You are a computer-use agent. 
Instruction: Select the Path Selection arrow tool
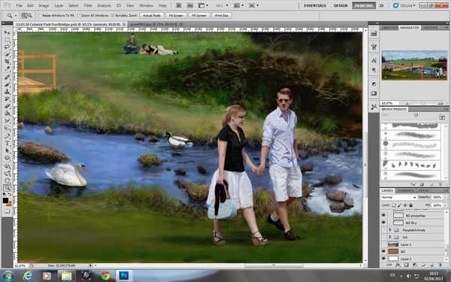click(7, 150)
